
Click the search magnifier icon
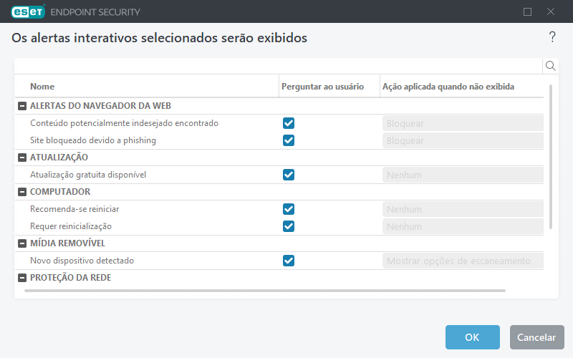click(550, 66)
